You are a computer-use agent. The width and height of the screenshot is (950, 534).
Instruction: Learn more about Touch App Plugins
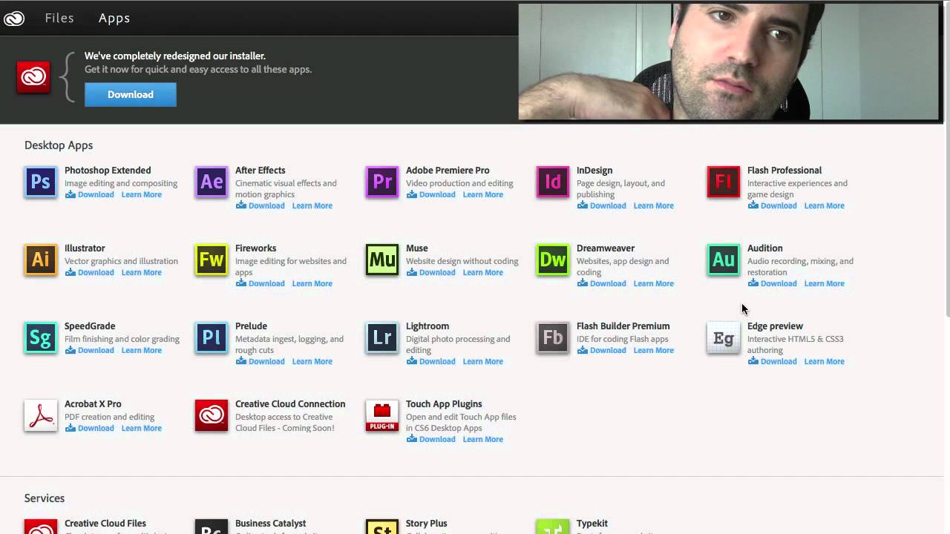[x=483, y=439]
